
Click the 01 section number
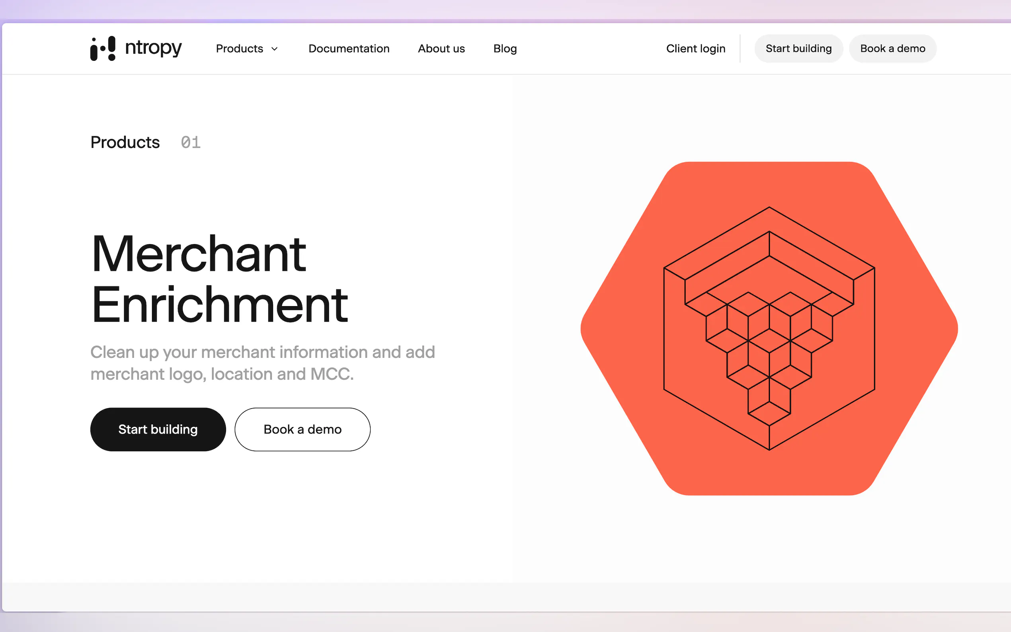pos(191,142)
